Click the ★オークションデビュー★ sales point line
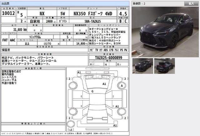The image size is (200, 136). [103, 29]
